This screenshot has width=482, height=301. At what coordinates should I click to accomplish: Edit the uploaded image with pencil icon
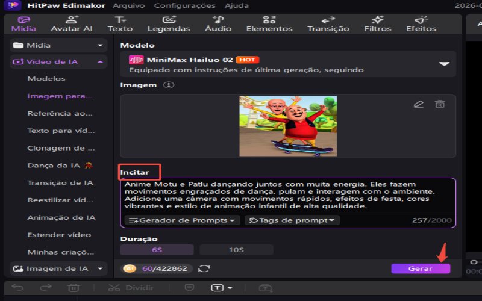pos(419,104)
